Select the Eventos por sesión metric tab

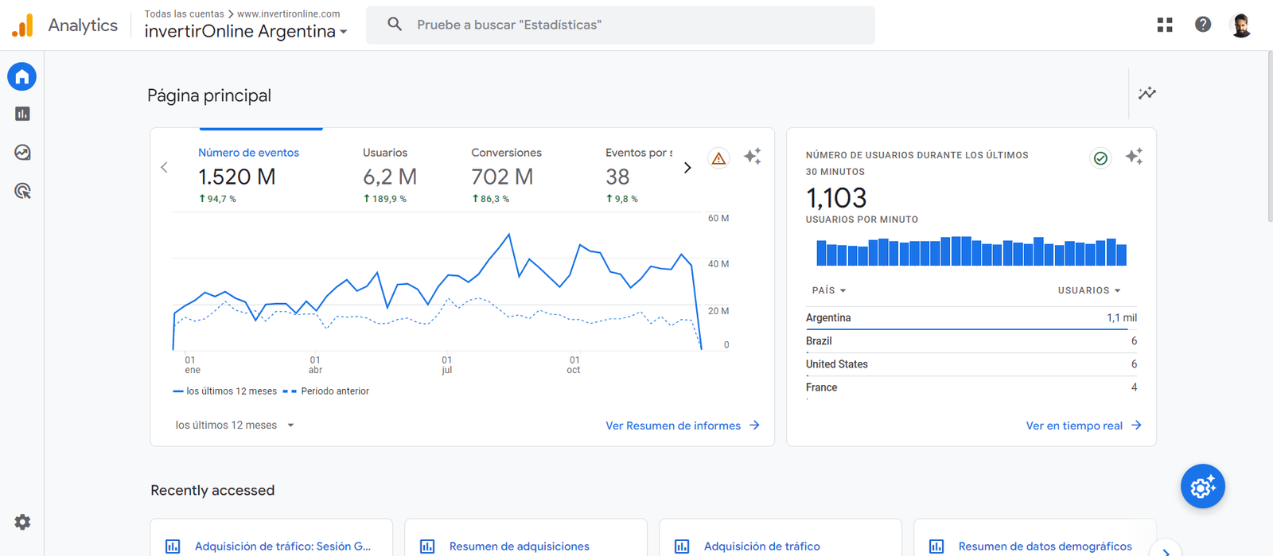click(639, 175)
